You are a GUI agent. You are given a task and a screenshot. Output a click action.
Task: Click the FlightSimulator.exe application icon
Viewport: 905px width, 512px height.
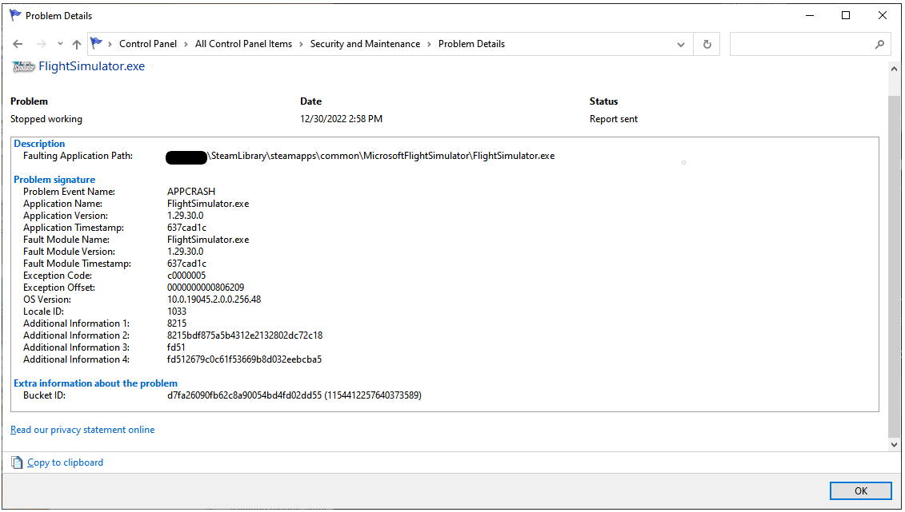coord(24,67)
